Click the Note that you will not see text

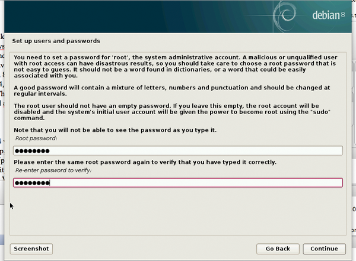click(115, 130)
